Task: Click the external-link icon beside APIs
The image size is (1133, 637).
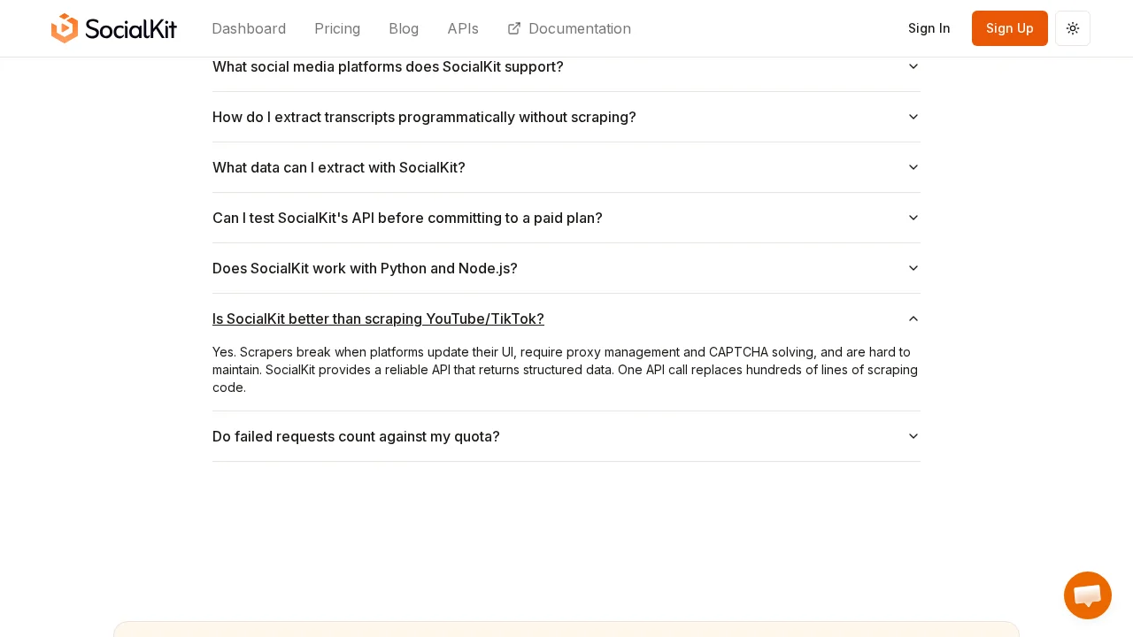Action: click(514, 28)
